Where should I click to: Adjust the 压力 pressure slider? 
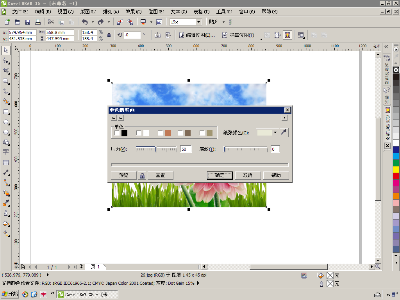pyautogui.click(x=156, y=149)
